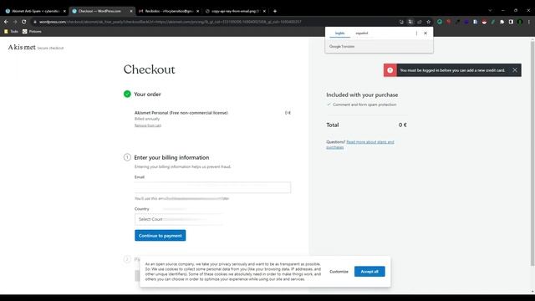535x301 pixels.
Task: Click the Remove from cart link
Action: click(148, 125)
